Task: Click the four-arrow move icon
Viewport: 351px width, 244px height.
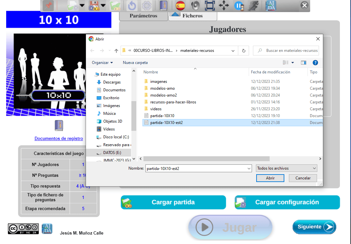Action: click(x=224, y=6)
